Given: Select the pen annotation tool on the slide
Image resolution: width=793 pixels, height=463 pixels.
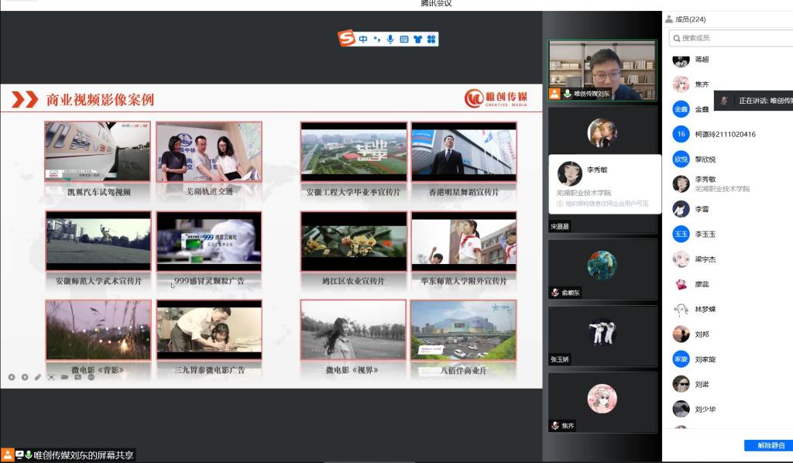Looking at the screenshot, I should (38, 377).
